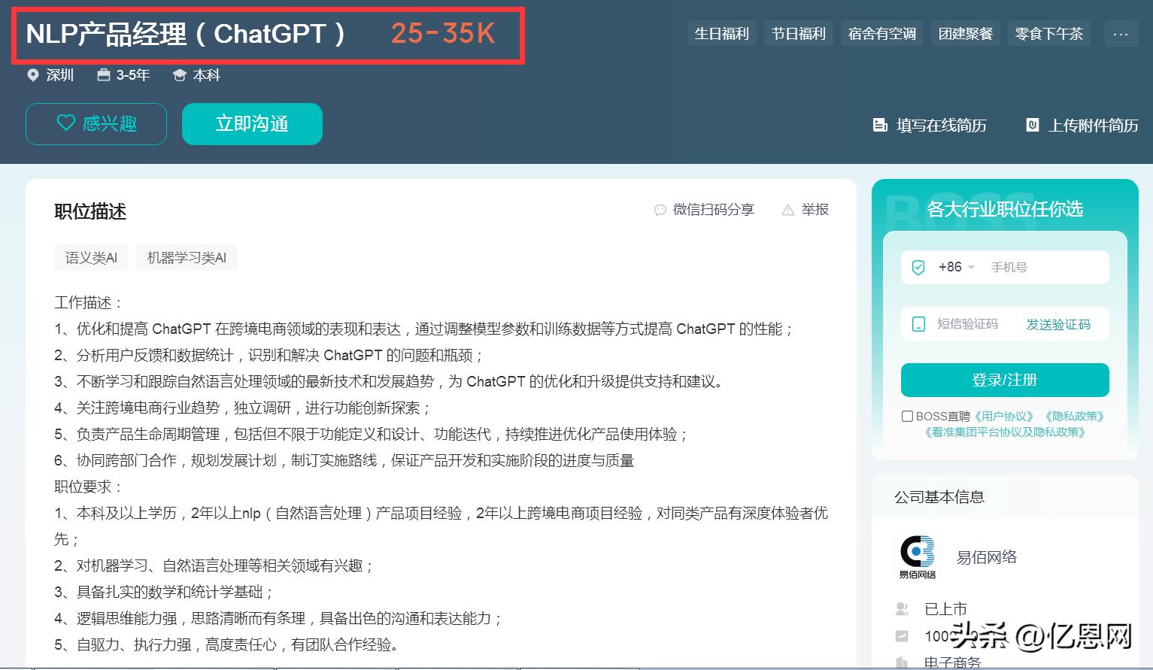This screenshot has width=1153, height=670.
Task: Open the 《隐私政策》 privacy policy link
Action: point(1073,415)
